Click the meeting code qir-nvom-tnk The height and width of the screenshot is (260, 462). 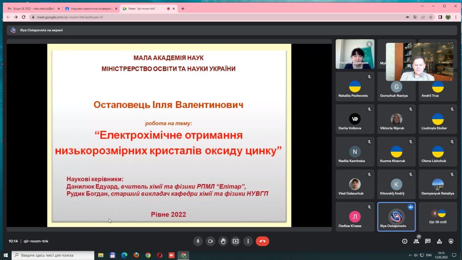click(36, 241)
